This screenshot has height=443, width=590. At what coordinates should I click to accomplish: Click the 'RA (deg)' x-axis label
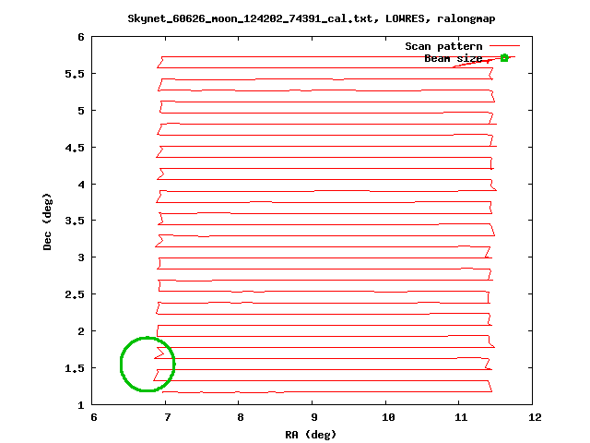[x=311, y=435]
